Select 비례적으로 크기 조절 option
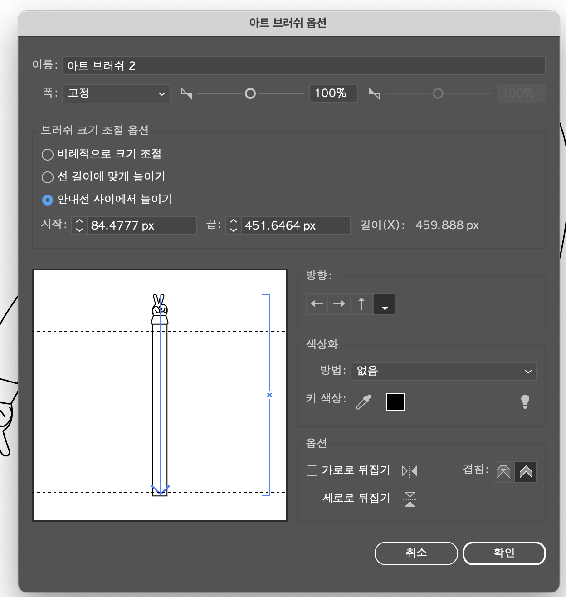 pyautogui.click(x=47, y=154)
